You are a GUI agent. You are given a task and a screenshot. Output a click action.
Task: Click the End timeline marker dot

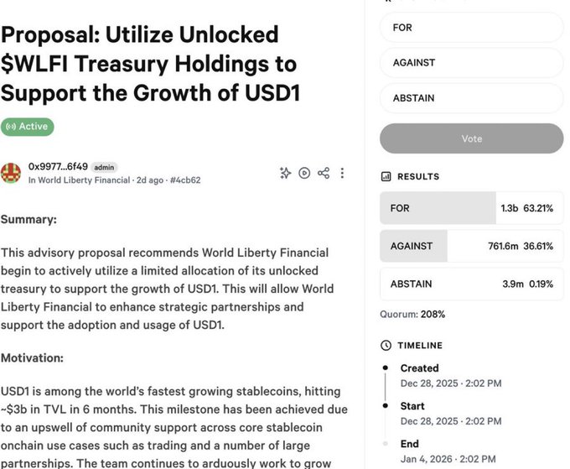coord(386,444)
